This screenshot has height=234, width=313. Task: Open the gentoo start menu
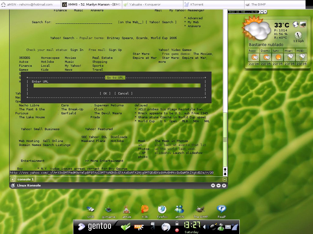click(x=95, y=226)
